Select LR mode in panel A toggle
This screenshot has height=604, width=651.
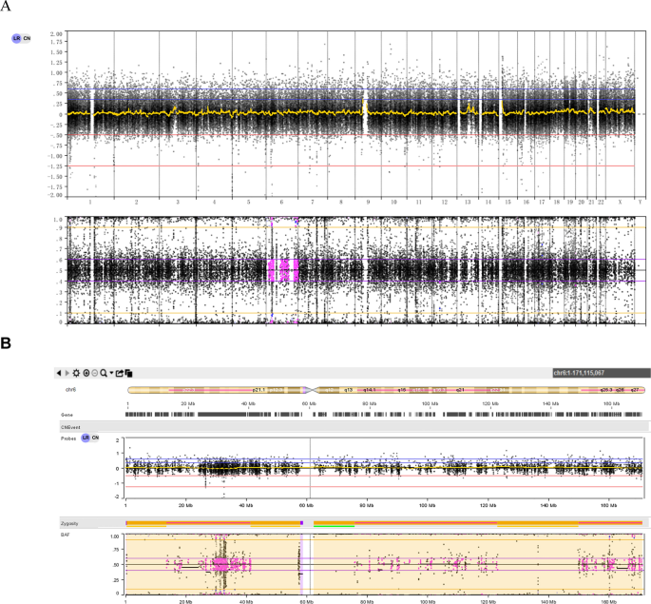(x=16, y=38)
